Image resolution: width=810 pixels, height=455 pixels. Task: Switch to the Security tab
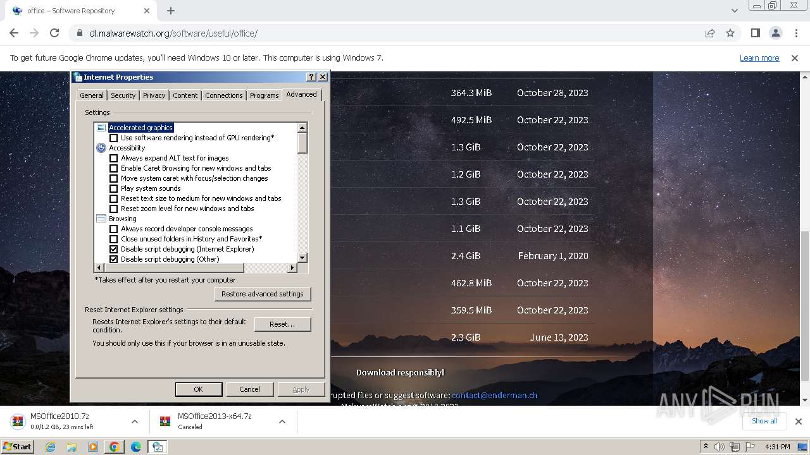(123, 95)
